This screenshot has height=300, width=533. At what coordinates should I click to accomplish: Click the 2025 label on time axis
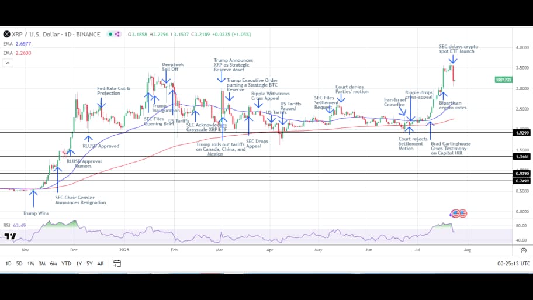(x=124, y=250)
